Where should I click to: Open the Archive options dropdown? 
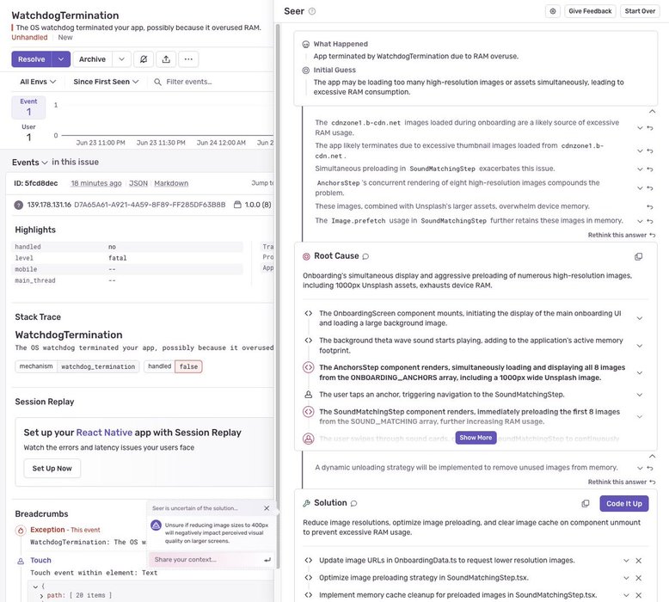122,59
